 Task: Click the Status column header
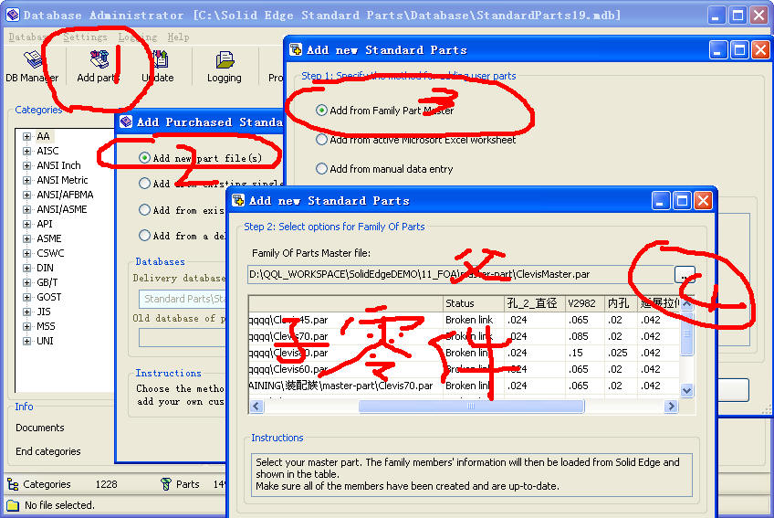click(x=473, y=303)
